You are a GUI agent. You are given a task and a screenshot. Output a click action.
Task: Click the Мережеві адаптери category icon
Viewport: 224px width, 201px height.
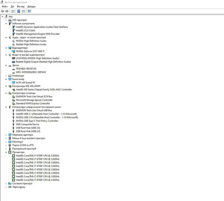point(10,135)
